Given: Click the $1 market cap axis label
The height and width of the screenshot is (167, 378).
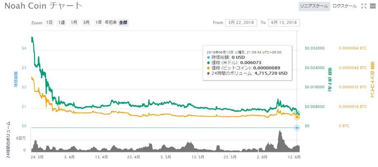Looking at the screenshot, I should (24, 106).
